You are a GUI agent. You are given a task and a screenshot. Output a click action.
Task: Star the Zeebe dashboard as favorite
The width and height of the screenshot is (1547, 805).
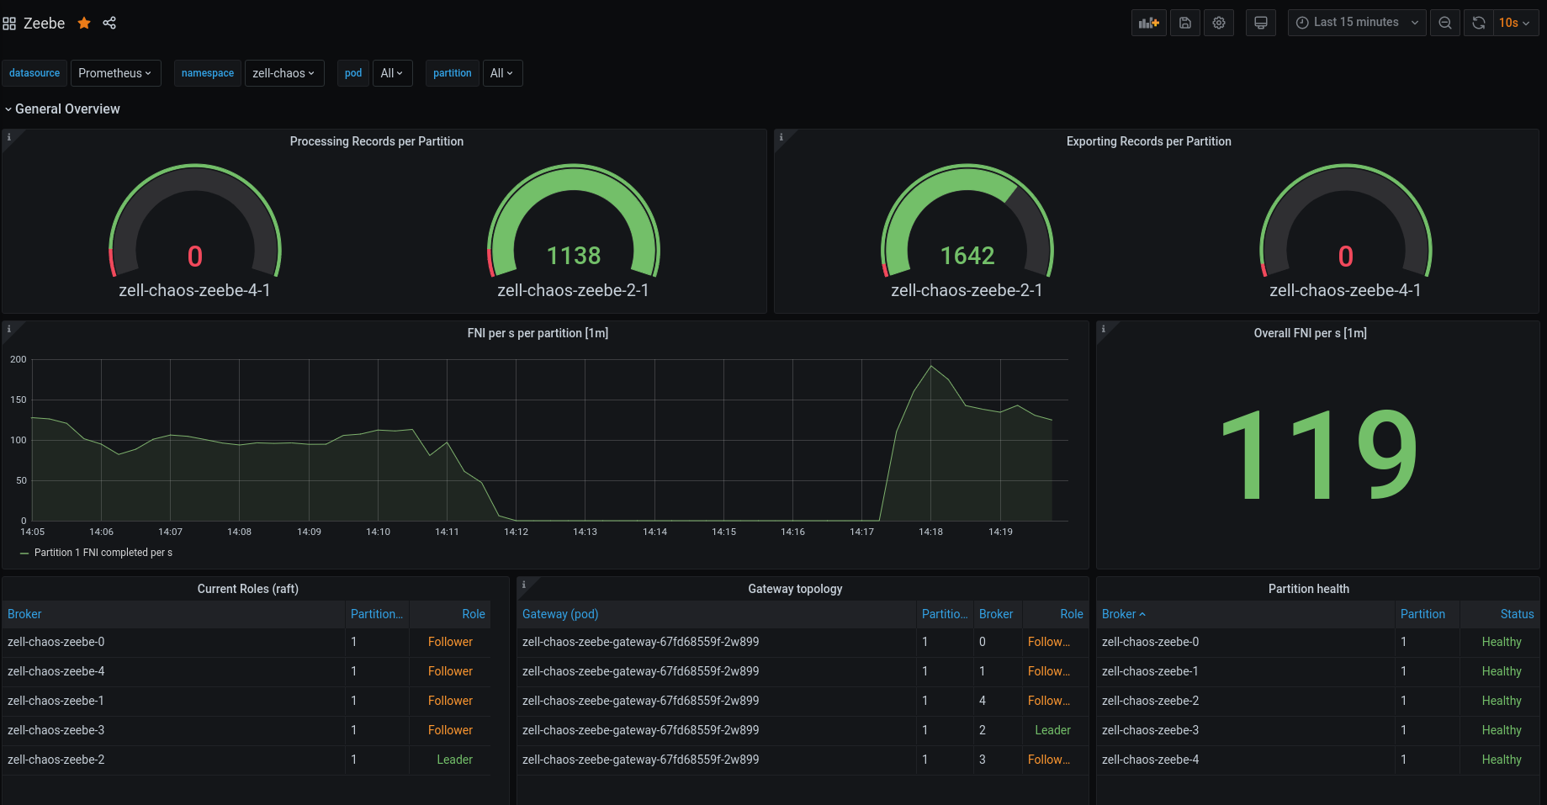pos(84,23)
